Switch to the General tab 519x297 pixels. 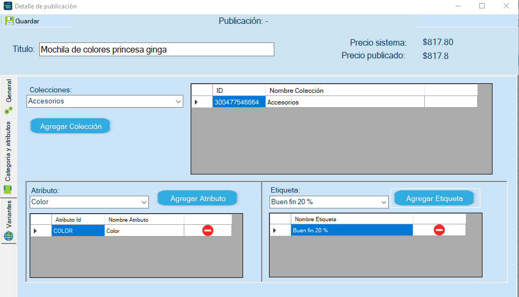(x=8, y=96)
